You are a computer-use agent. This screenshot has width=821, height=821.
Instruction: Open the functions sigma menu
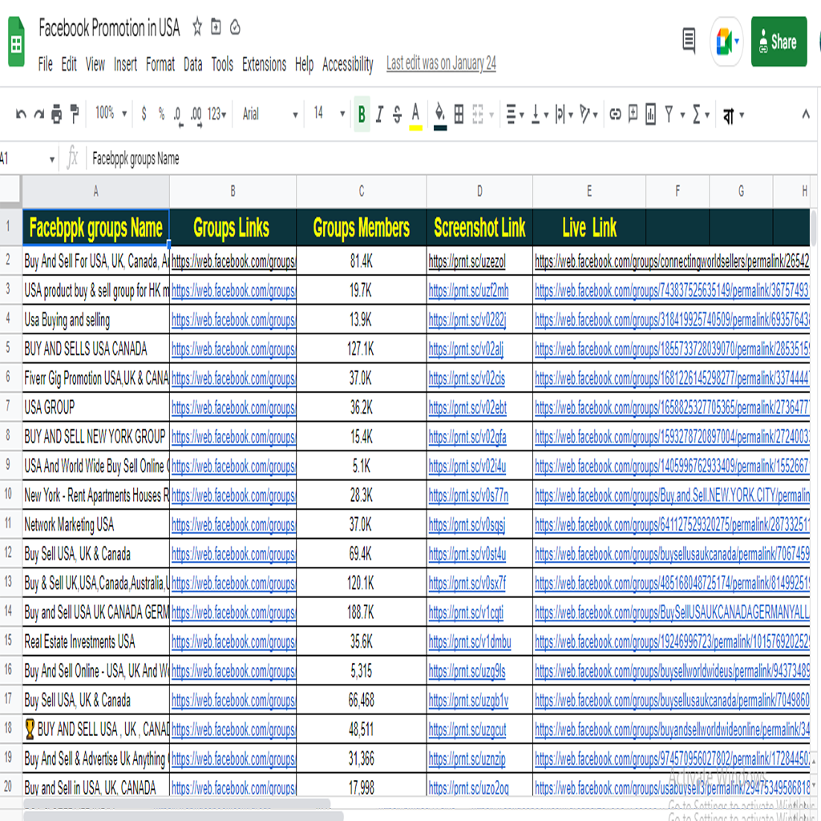coord(701,114)
